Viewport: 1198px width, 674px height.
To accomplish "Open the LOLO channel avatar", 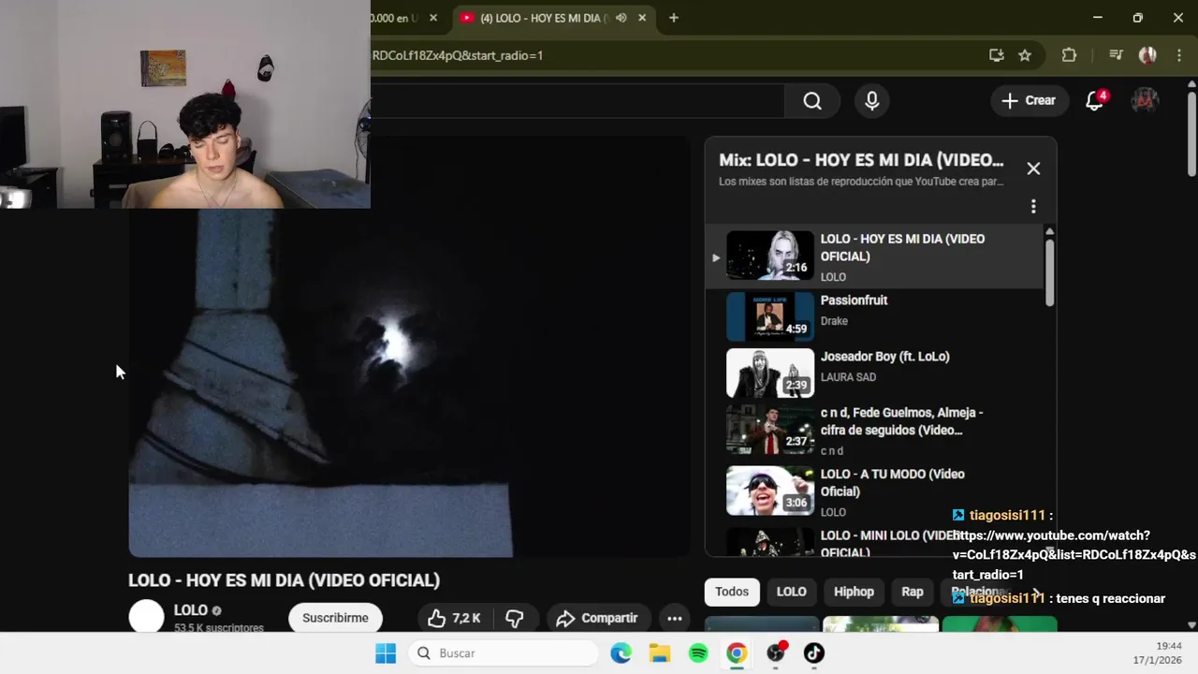I will coord(146,618).
